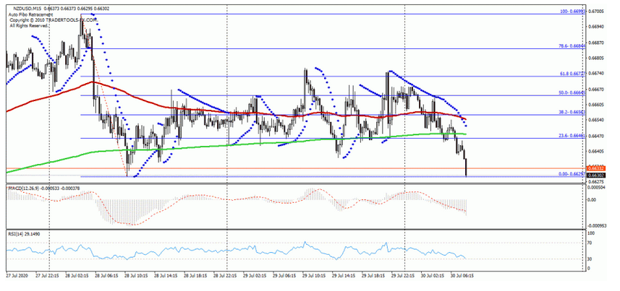This screenshot has width=620, height=291.
Task: Click the 78.6 Fibonacci level label
Action: tap(571, 46)
